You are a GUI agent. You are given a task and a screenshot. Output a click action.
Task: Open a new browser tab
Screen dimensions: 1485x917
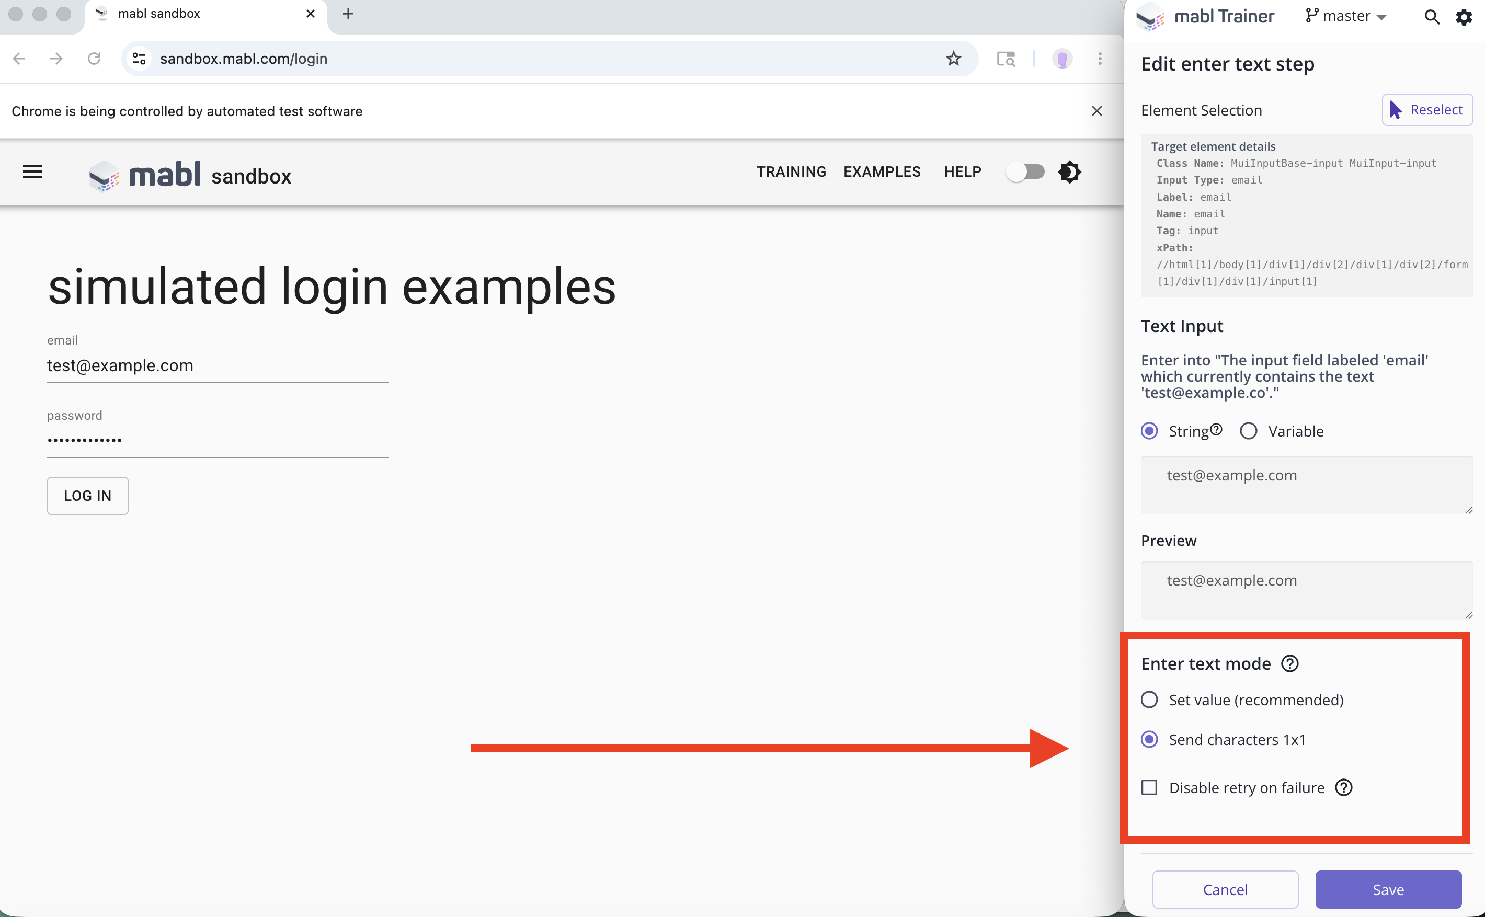coord(348,14)
